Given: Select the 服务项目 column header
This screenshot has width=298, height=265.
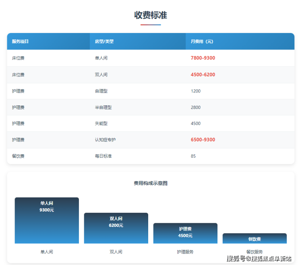Looking at the screenshot, I should point(20,41).
